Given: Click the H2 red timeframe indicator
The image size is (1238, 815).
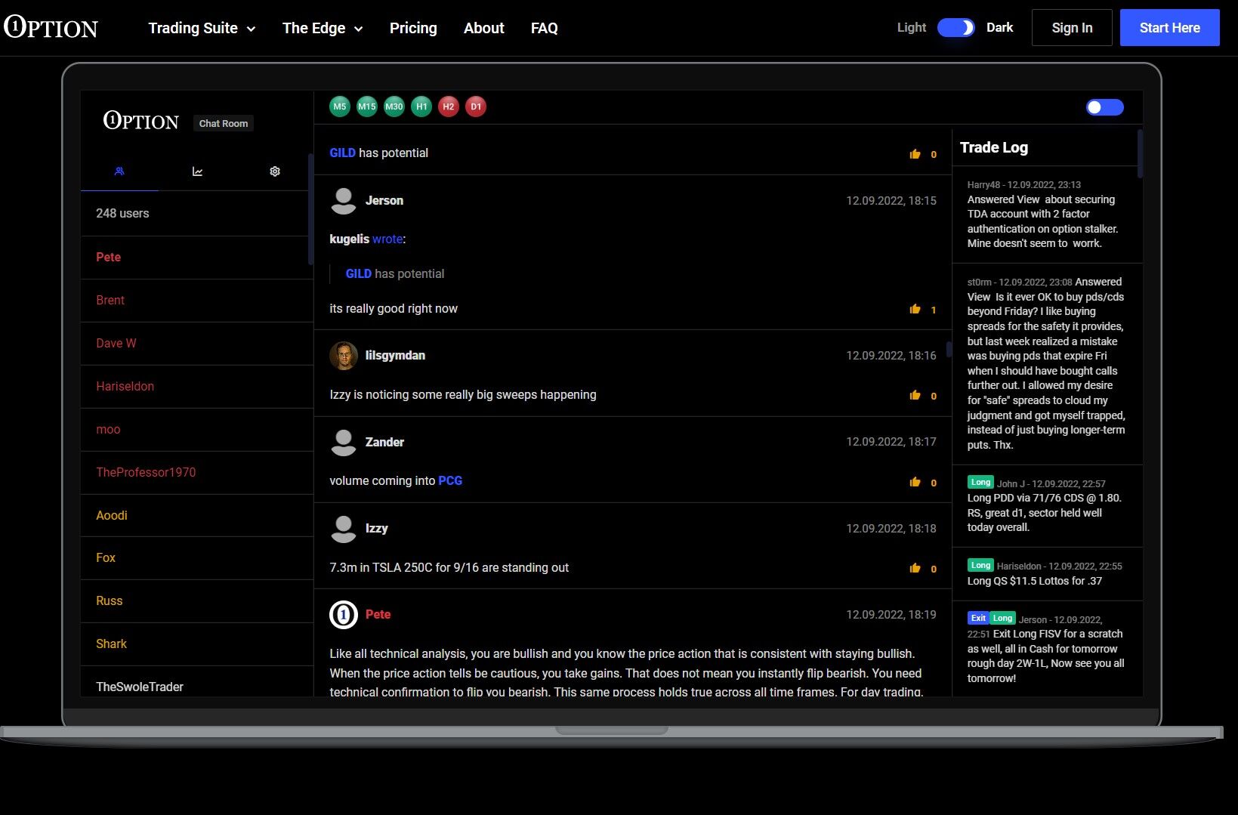Looking at the screenshot, I should (x=449, y=107).
